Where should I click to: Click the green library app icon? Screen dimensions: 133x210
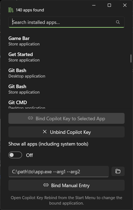[x=11, y=10]
